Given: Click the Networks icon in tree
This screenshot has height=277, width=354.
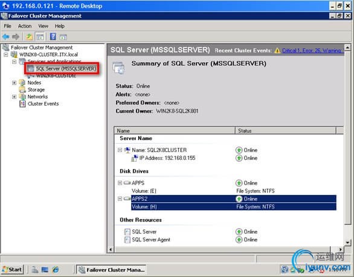Looking at the screenshot, I should click(22, 97).
